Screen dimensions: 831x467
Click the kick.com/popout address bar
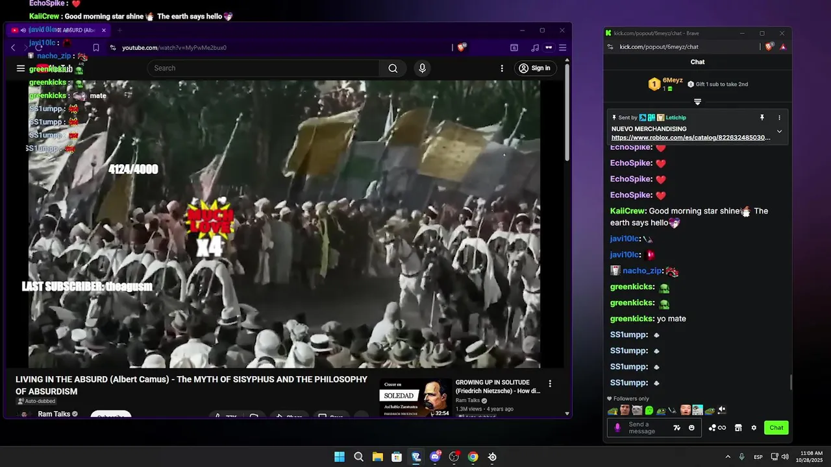(682, 47)
